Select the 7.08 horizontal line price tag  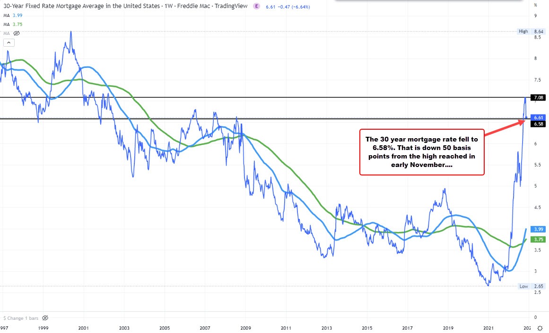[x=538, y=98]
